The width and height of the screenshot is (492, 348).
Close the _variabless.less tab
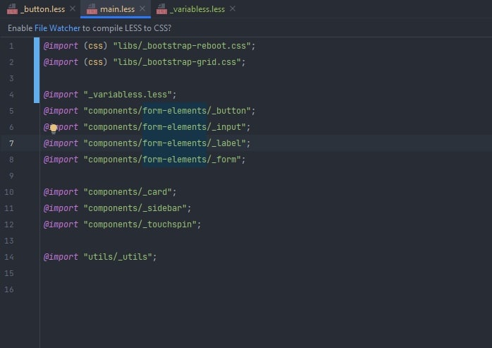pyautogui.click(x=232, y=8)
